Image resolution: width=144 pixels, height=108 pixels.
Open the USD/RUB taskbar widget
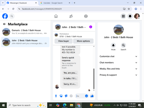coord(100,105)
